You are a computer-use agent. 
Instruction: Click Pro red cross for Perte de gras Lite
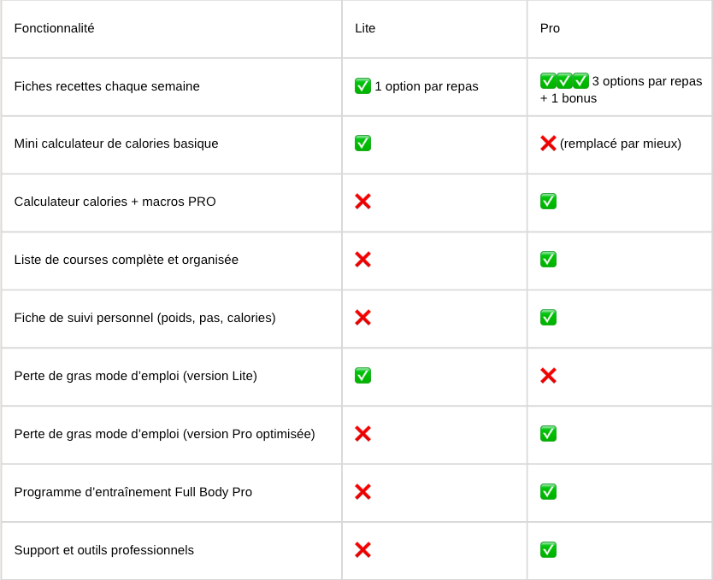548,376
